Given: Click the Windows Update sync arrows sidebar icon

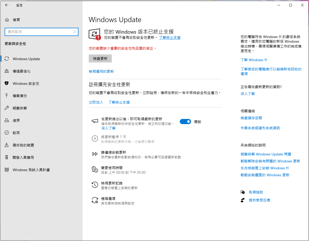Looking at the screenshot, I should [7, 59].
